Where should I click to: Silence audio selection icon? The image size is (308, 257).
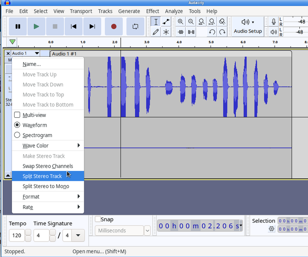pos(191,32)
